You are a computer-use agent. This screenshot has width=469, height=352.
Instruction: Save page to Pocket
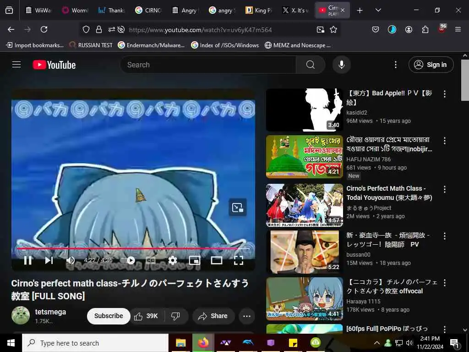point(376,29)
